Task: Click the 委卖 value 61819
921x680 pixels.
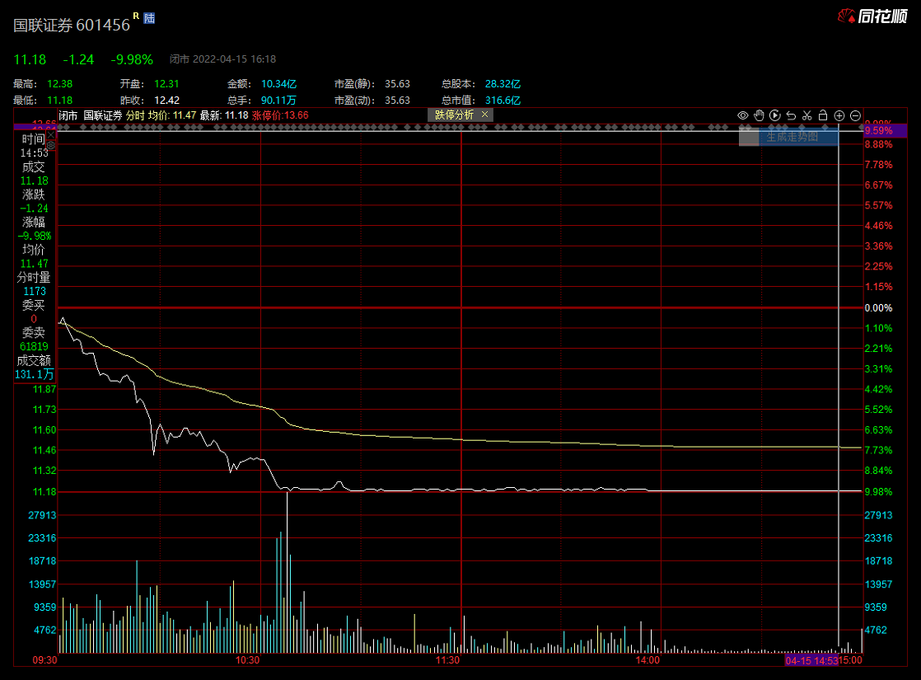Action: pyautogui.click(x=34, y=346)
